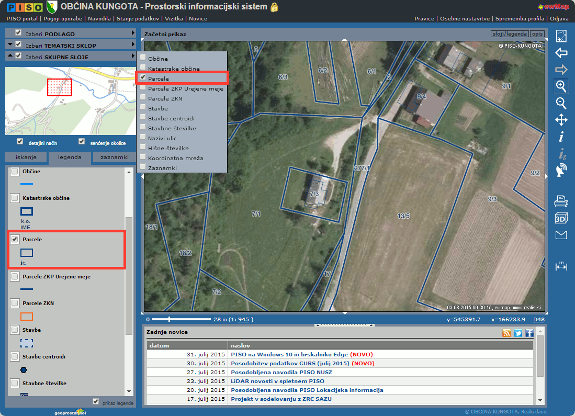
Task: Uncheck Parcele in the dropdown layer list
Action: (143, 77)
